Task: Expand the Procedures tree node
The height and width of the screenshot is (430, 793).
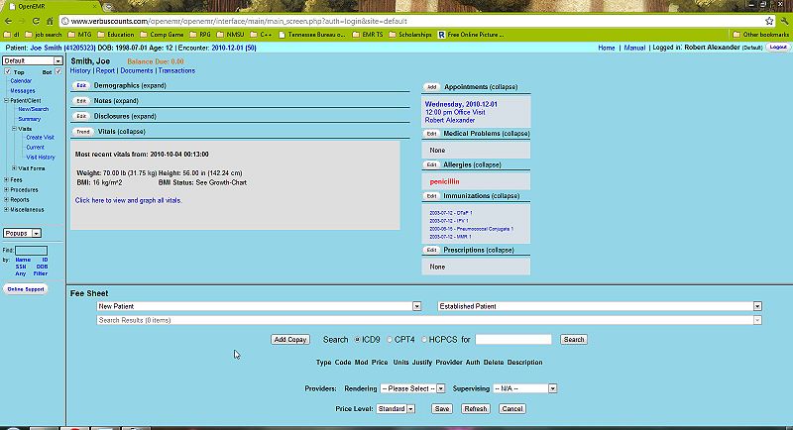Action: (7, 189)
